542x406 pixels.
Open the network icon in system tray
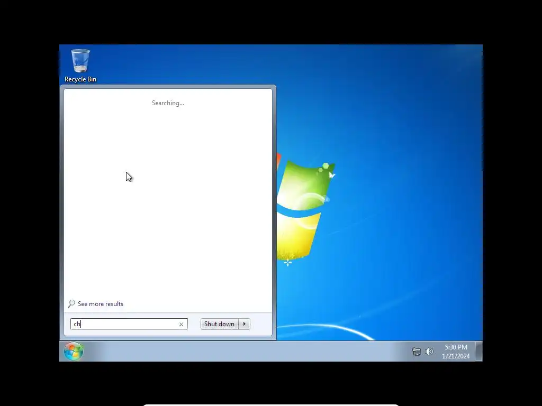(x=417, y=352)
